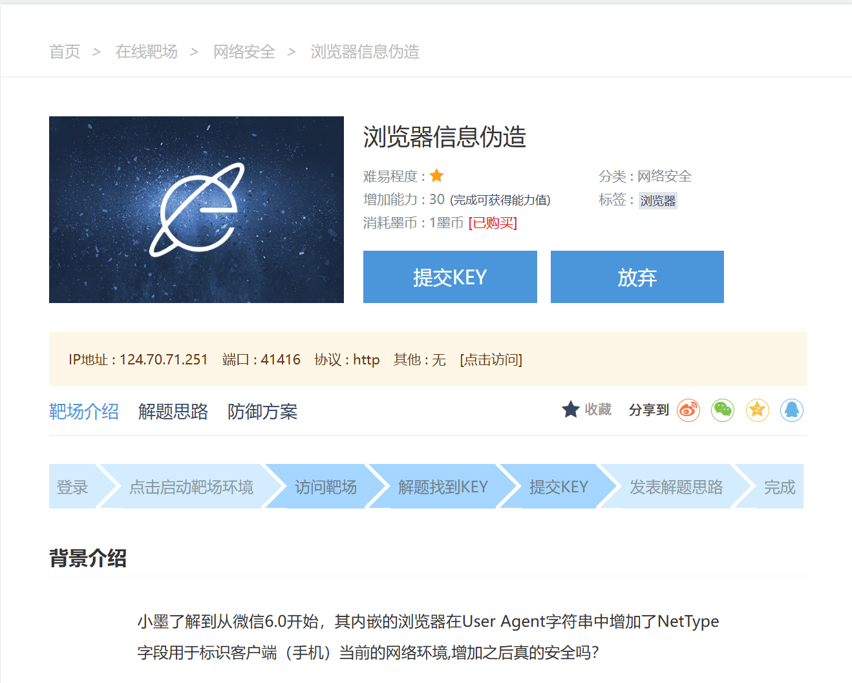This screenshot has height=683, width=852.
Task: Click the 浏览器 tag label
Action: [658, 200]
